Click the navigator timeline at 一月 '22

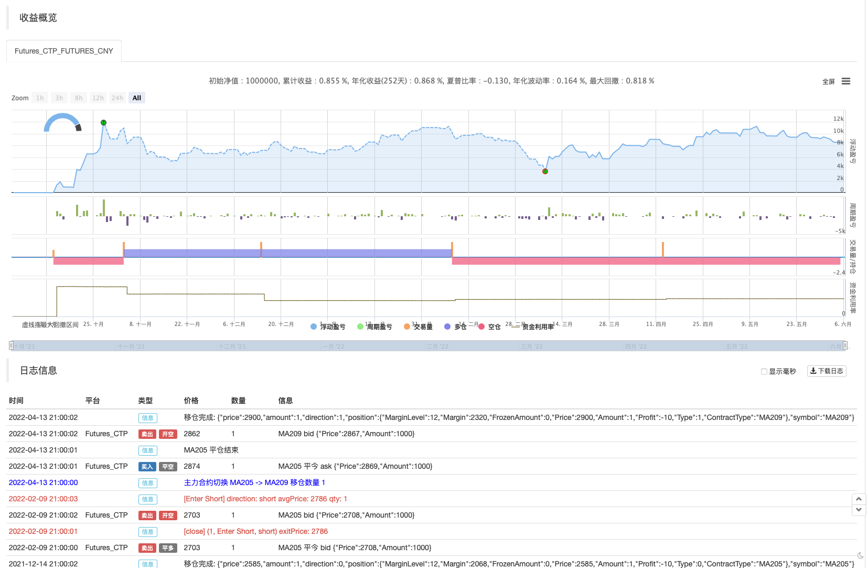coord(334,346)
